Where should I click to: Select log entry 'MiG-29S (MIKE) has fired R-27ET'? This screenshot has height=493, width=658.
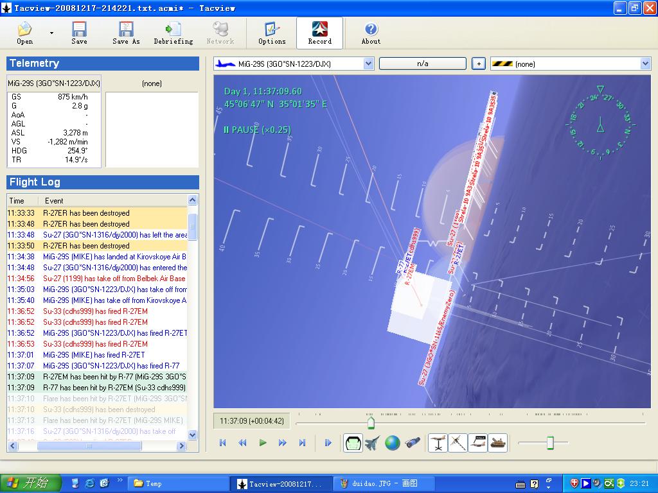click(94, 355)
